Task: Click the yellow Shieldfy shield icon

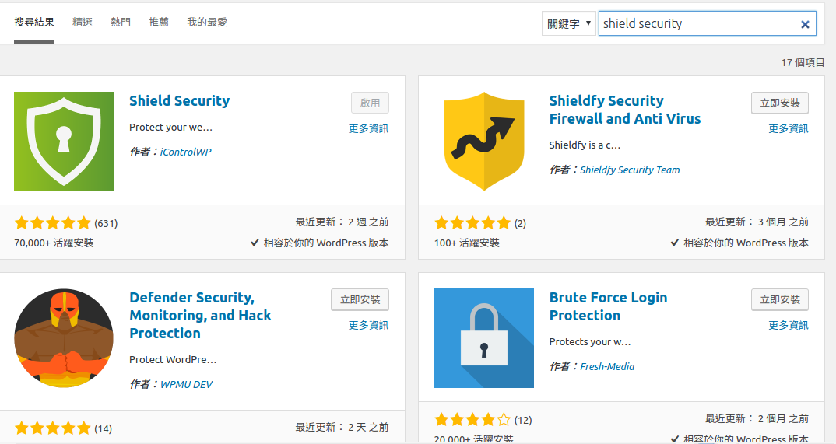Action: (483, 141)
